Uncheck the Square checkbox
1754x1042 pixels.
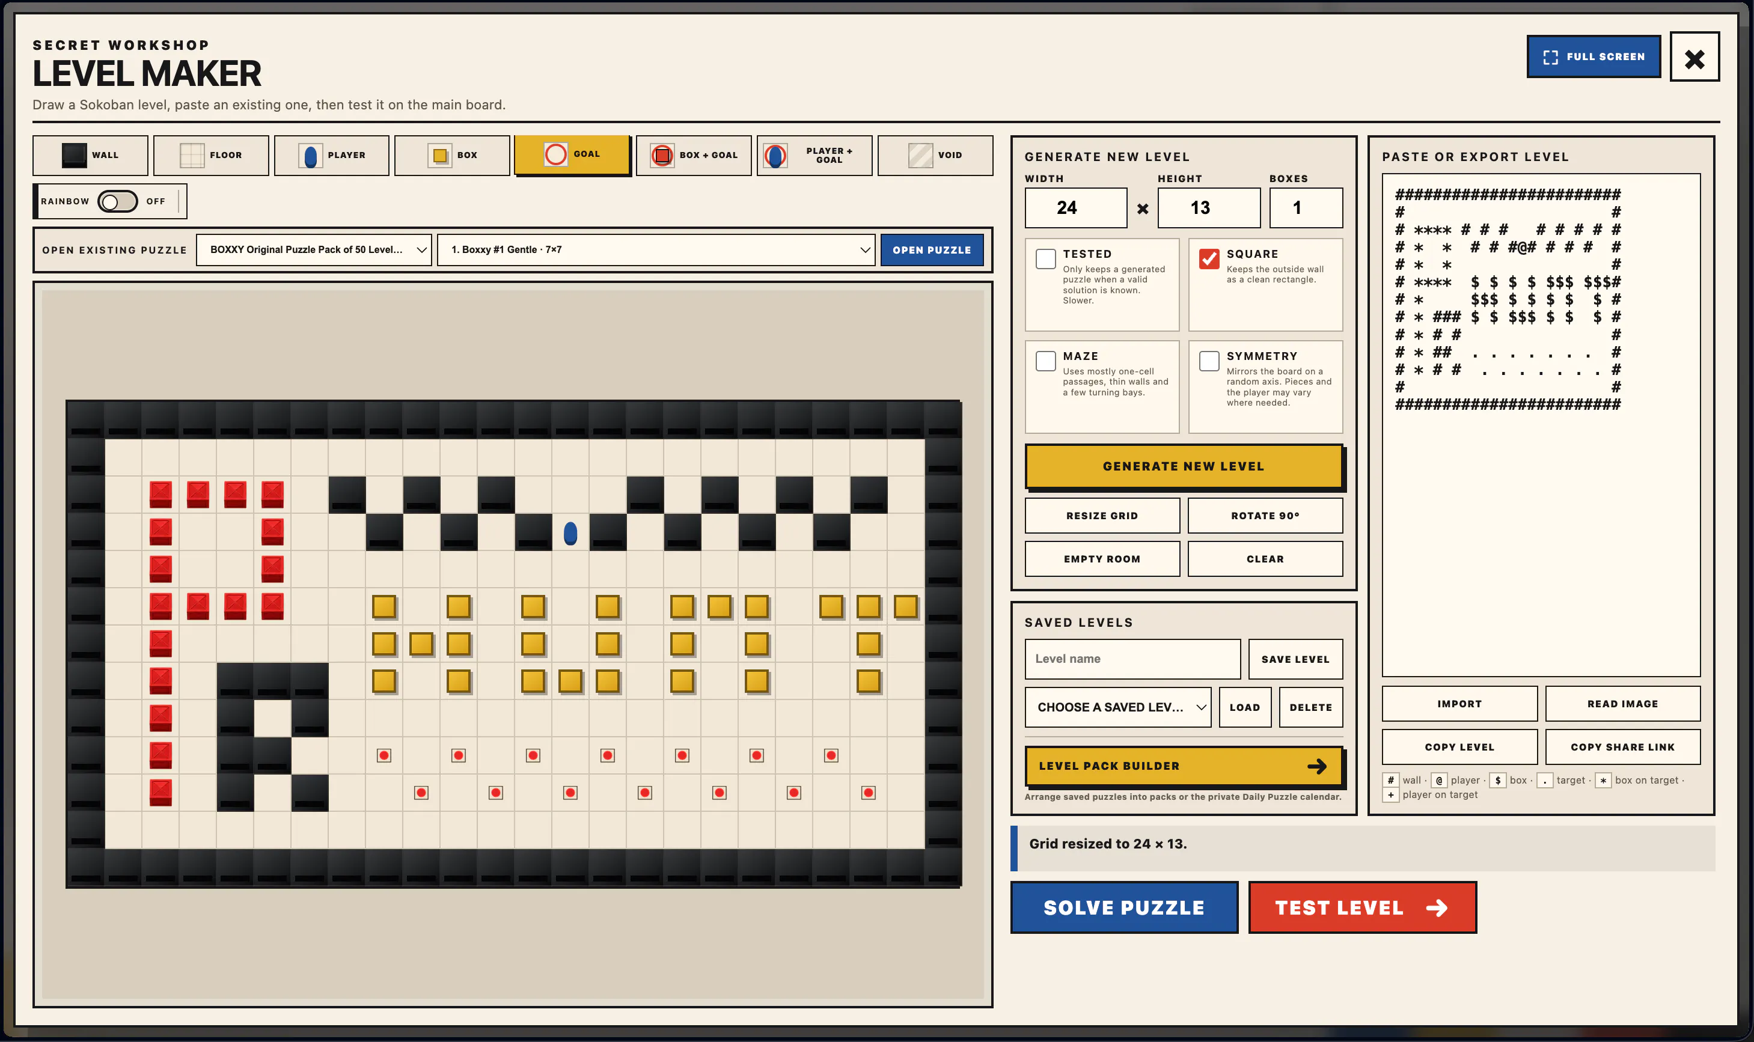pyautogui.click(x=1209, y=259)
